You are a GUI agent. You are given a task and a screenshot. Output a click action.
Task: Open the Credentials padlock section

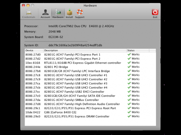[29, 13]
